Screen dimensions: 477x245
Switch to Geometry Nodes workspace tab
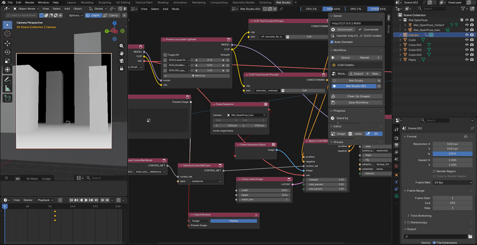(243, 2)
